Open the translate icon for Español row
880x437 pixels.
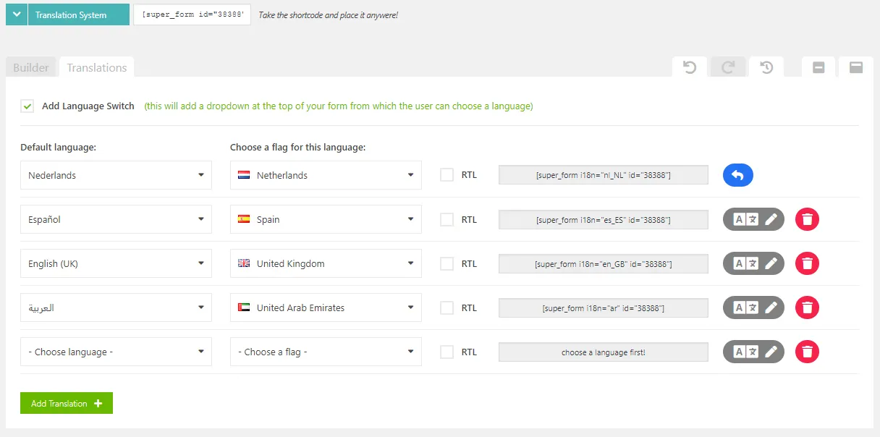[x=745, y=219]
